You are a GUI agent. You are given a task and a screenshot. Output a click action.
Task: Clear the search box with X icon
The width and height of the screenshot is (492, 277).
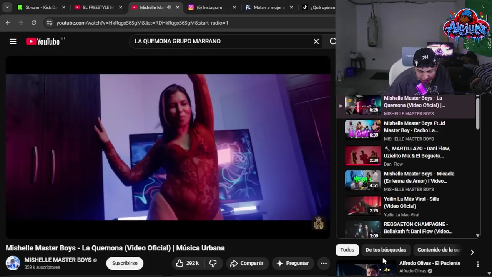(316, 42)
